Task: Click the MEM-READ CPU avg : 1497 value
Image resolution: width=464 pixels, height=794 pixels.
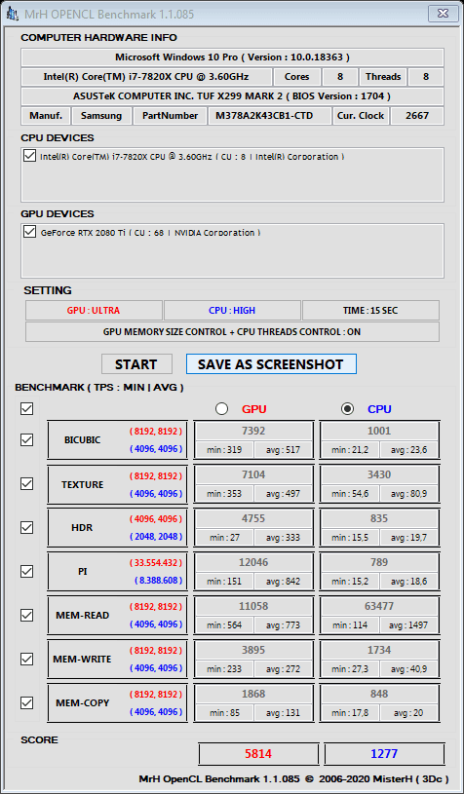Action: click(x=408, y=624)
